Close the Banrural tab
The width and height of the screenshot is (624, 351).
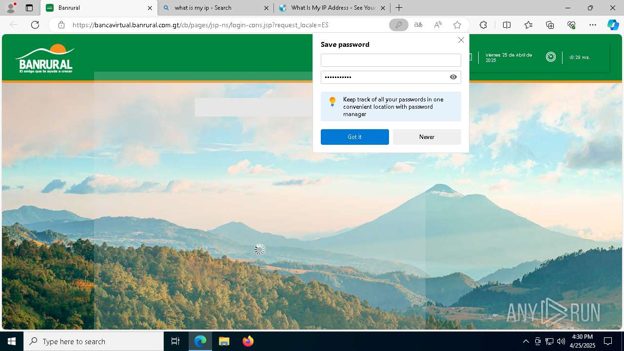(150, 8)
